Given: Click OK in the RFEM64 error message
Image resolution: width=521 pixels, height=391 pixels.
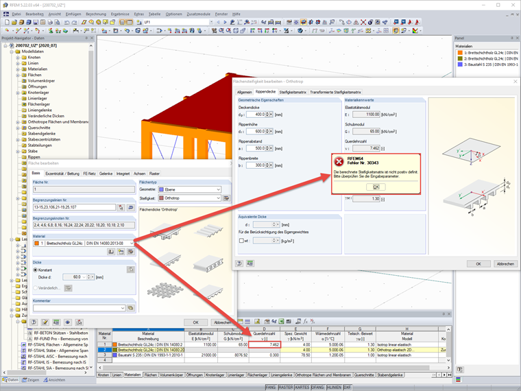Looking at the screenshot, I should click(376, 187).
